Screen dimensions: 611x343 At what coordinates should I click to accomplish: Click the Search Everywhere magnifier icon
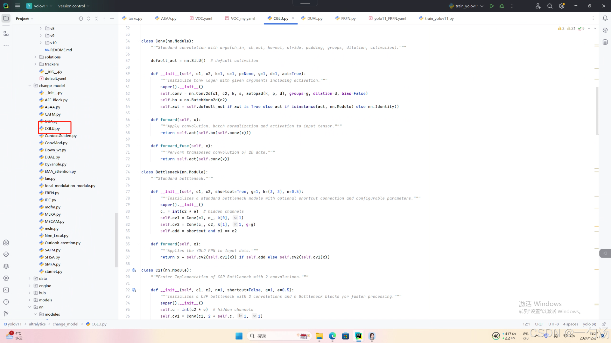pos(550,6)
